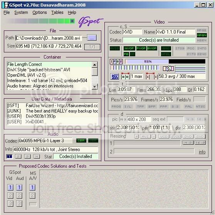Image resolution: width=215 pixels, height=215 pixels.
Task: Click the Resizing CVD button
Action: pyautogui.click(x=200, y=136)
